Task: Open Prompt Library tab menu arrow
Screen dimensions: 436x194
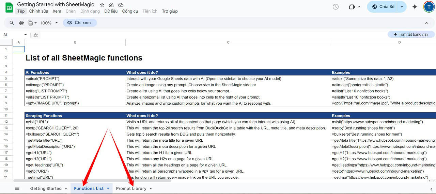Action: pos(151,189)
